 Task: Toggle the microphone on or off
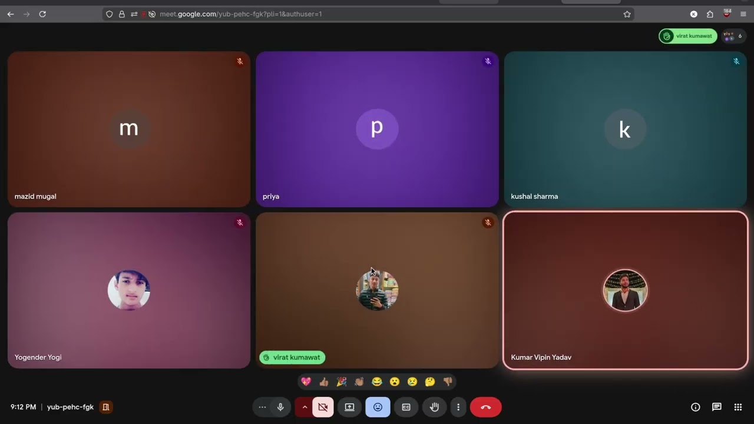click(x=280, y=407)
